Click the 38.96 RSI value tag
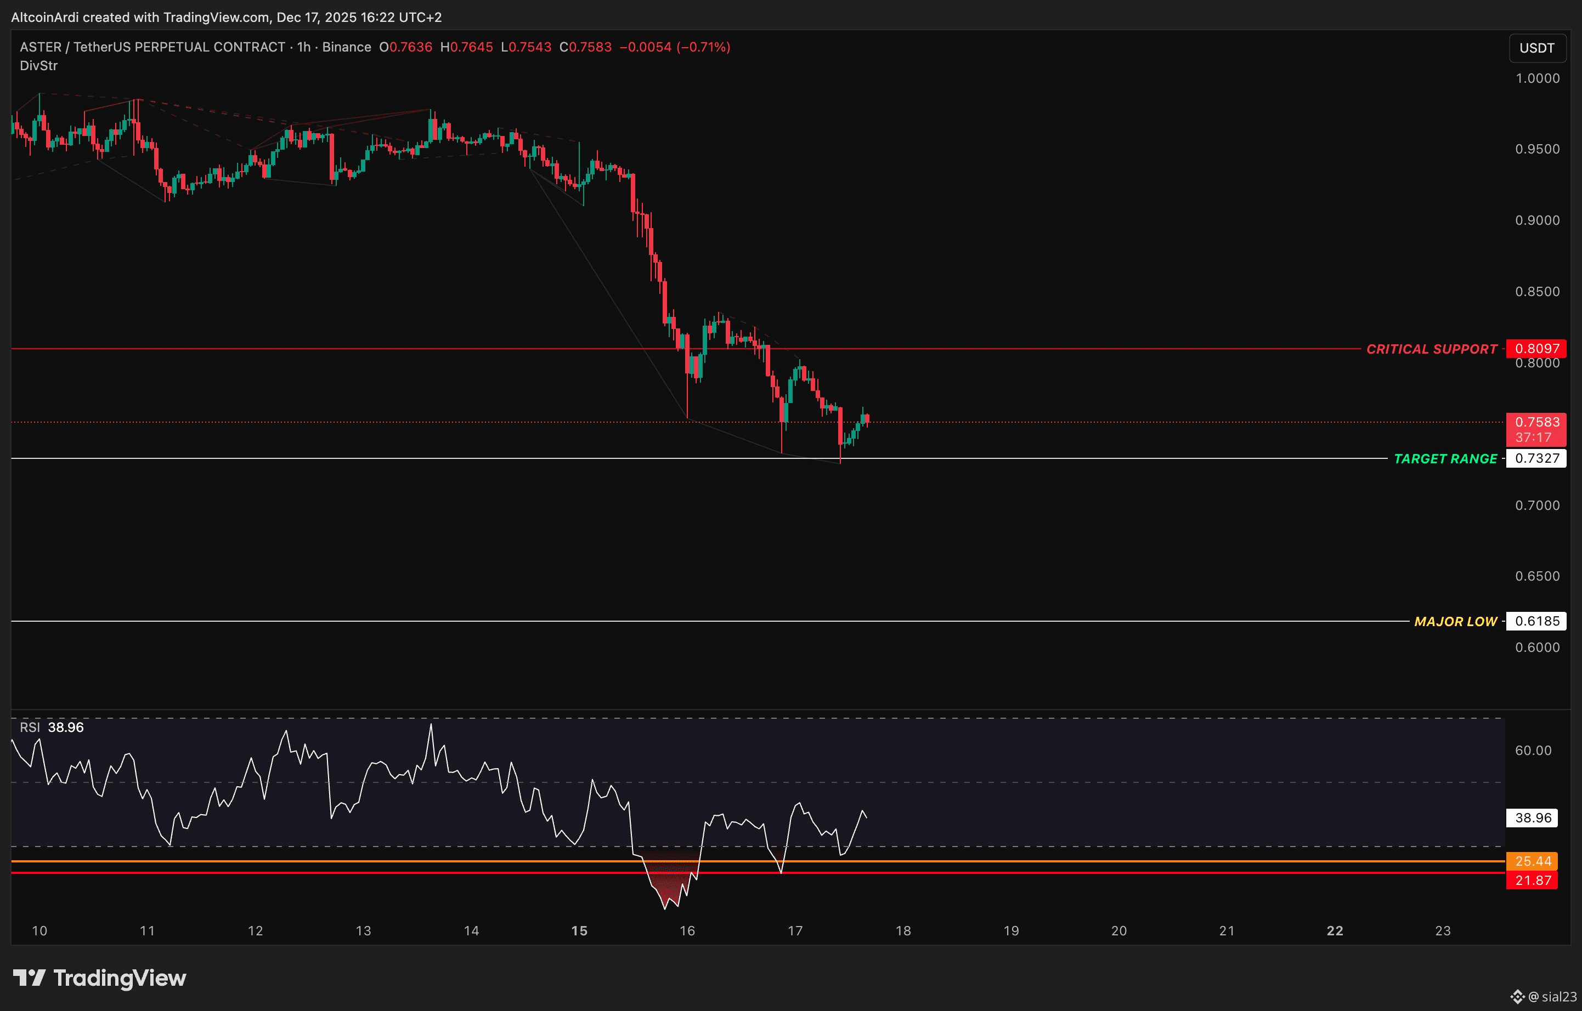The width and height of the screenshot is (1582, 1011). [1532, 818]
